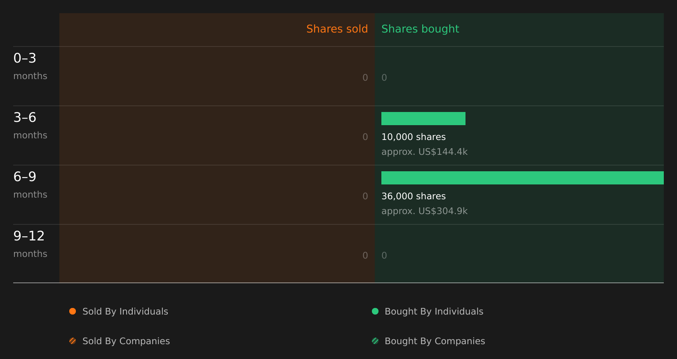This screenshot has width=677, height=359.
Task: Click the green Bought By Individuals legend dot
Action: [375, 311]
